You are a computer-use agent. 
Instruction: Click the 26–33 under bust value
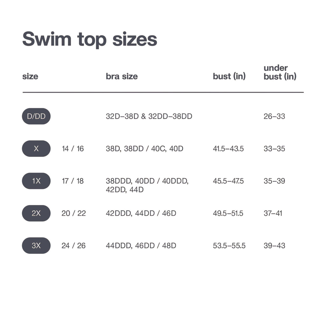(x=274, y=116)
